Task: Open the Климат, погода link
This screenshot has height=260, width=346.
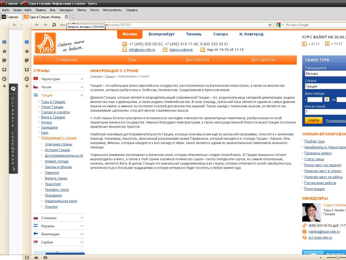Action: tap(56, 161)
